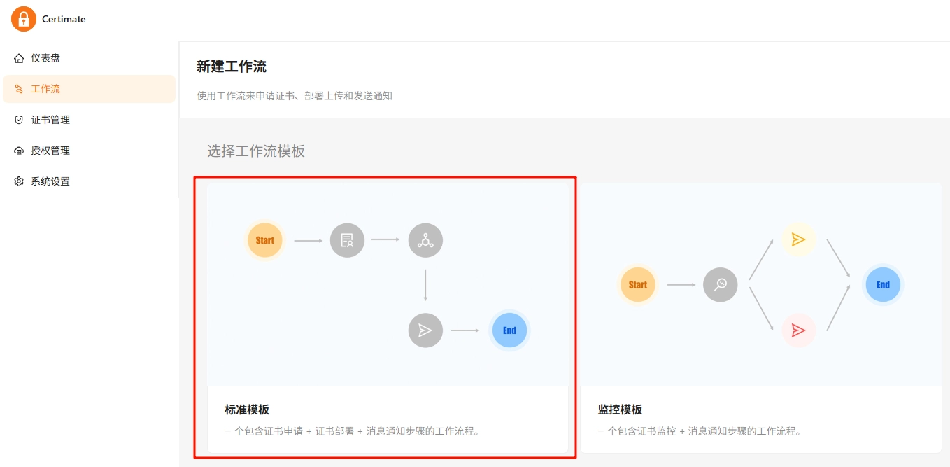Click gray paper plane notify node icon
This screenshot has width=950, height=467.
click(x=425, y=330)
